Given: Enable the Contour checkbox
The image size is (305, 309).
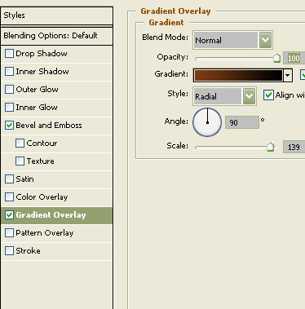Looking at the screenshot, I should click(20, 143).
